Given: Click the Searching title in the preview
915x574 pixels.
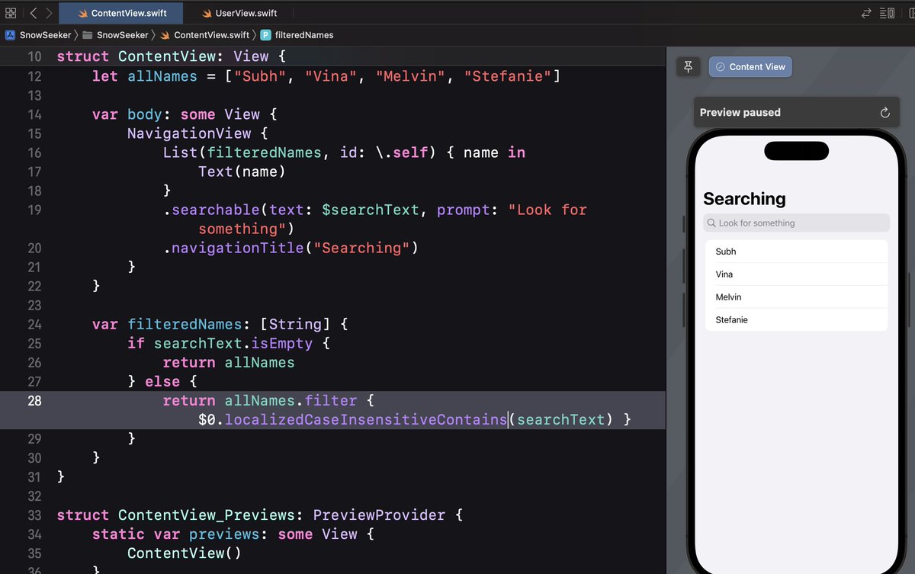Looking at the screenshot, I should point(744,199).
